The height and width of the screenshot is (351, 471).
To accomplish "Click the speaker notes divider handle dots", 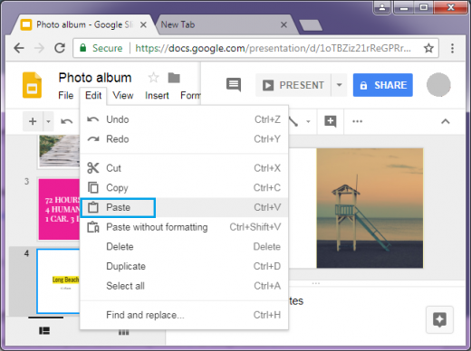I will (316, 283).
